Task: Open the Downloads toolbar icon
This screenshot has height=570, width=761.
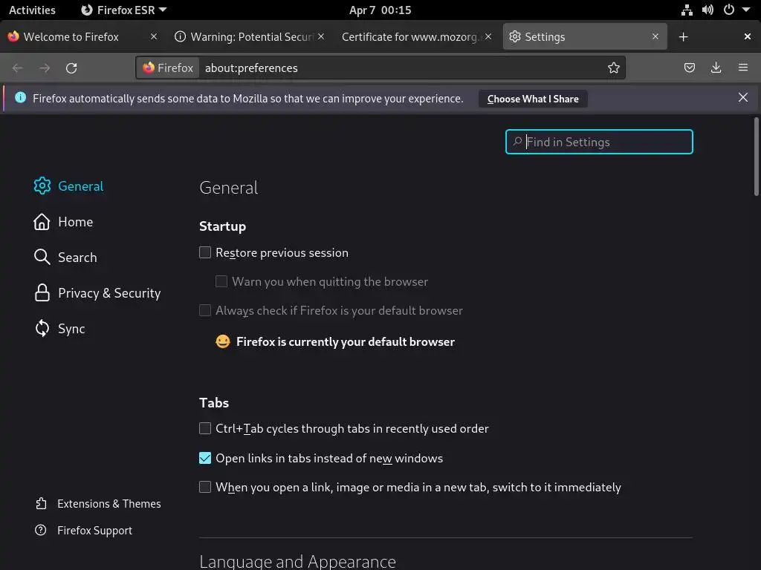Action: (716, 68)
